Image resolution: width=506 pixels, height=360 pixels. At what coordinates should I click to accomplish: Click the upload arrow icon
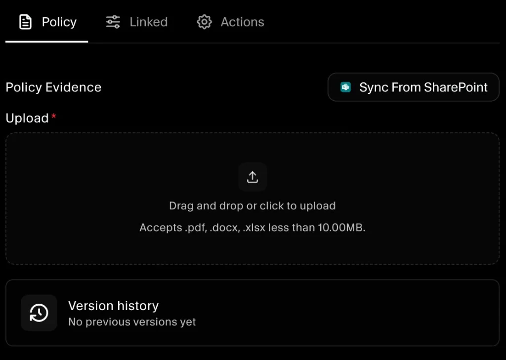pos(253,177)
